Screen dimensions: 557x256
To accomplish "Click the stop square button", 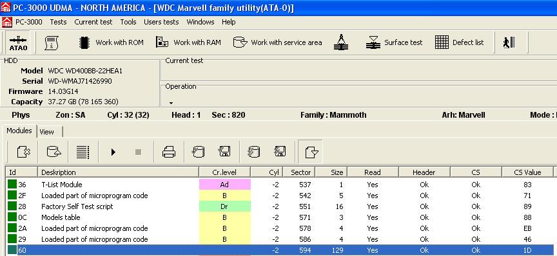I will pos(138,152).
